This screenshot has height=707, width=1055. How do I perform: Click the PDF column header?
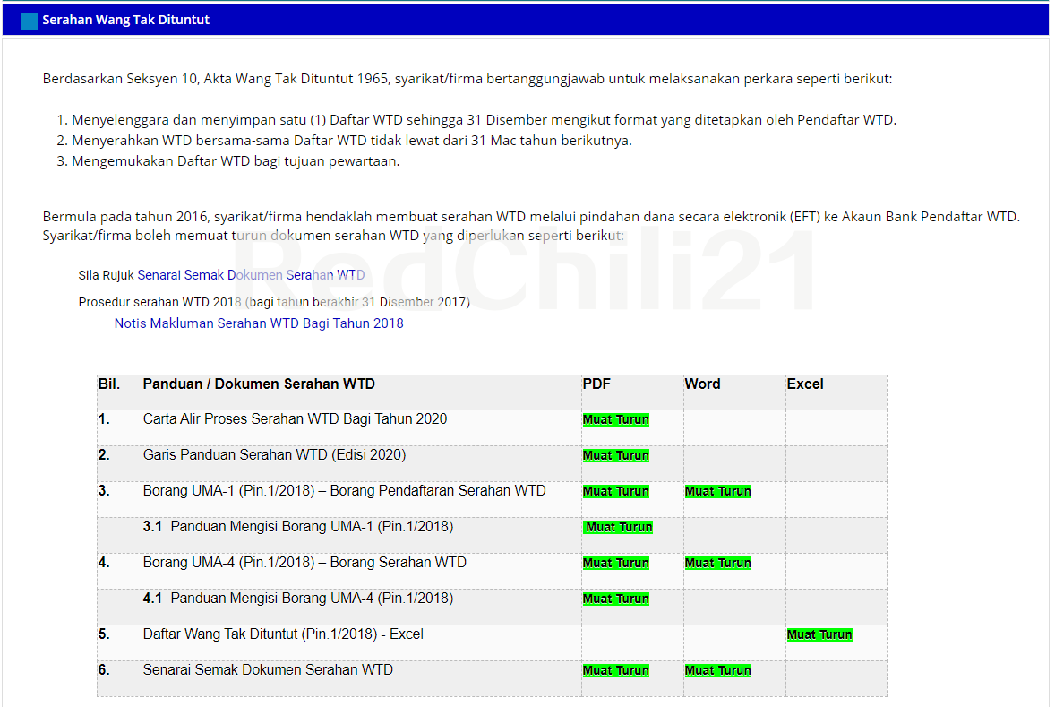[x=596, y=384]
